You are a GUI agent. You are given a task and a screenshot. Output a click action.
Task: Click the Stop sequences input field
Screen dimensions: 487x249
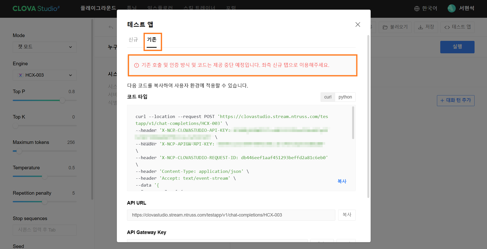point(45,230)
